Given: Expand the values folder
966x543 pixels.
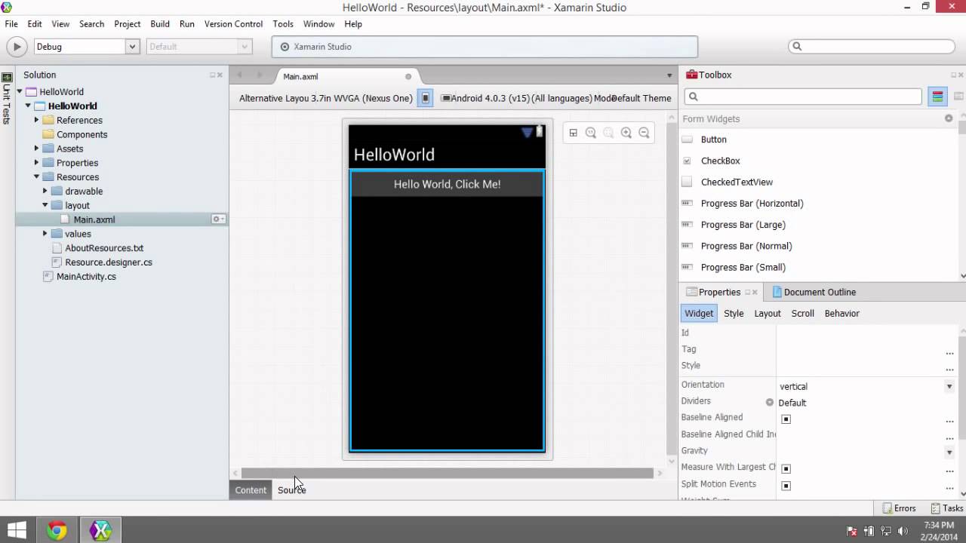Looking at the screenshot, I should click(x=45, y=234).
